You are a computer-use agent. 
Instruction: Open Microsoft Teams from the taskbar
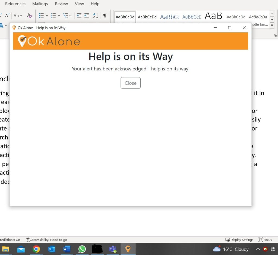113,249
